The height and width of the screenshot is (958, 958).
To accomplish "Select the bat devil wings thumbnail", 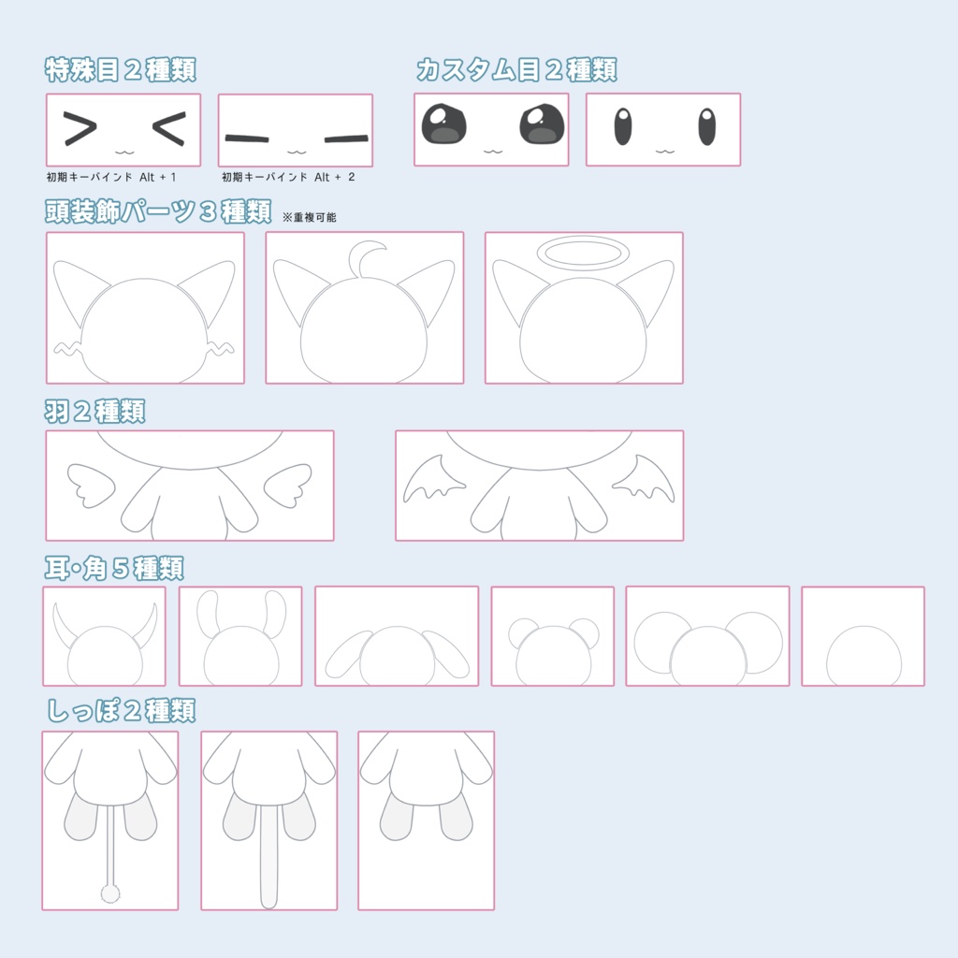I will point(540,486).
